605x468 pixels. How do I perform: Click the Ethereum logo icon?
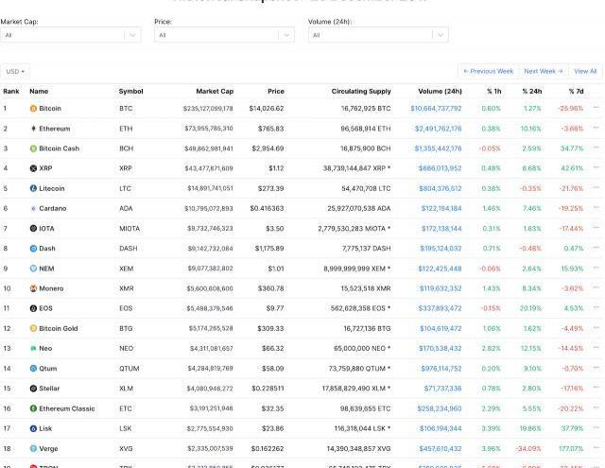point(33,129)
